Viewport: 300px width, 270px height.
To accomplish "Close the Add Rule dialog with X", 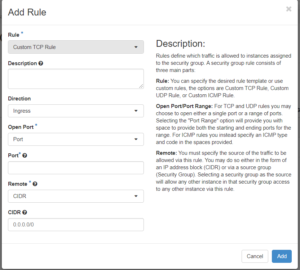I will (289, 9).
